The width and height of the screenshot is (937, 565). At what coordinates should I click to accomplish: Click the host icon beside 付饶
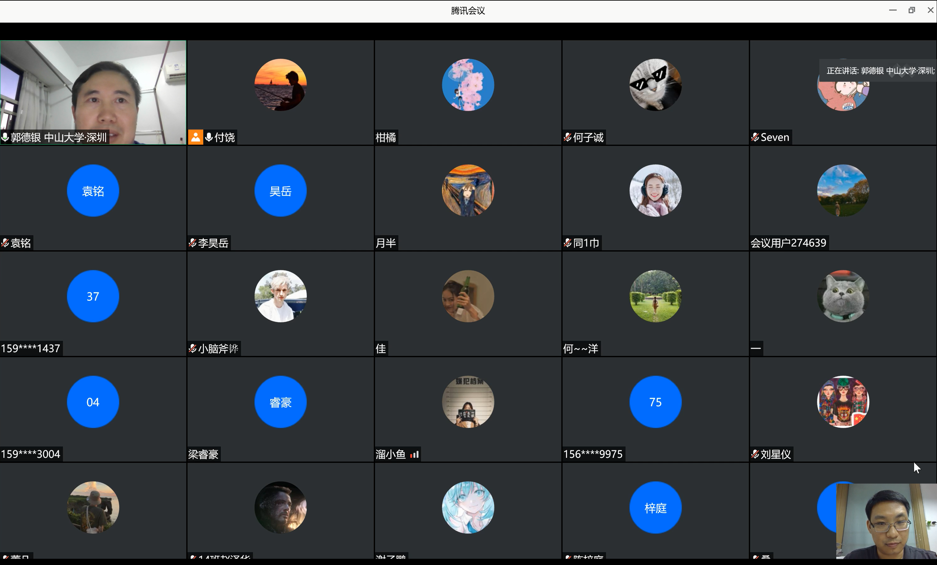pos(195,137)
